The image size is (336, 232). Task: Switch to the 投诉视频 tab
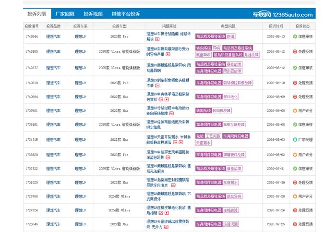[93, 14]
